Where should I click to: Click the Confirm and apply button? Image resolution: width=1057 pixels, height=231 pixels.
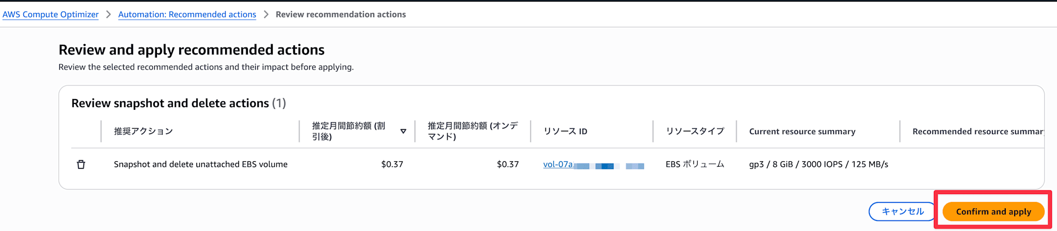[x=993, y=211]
